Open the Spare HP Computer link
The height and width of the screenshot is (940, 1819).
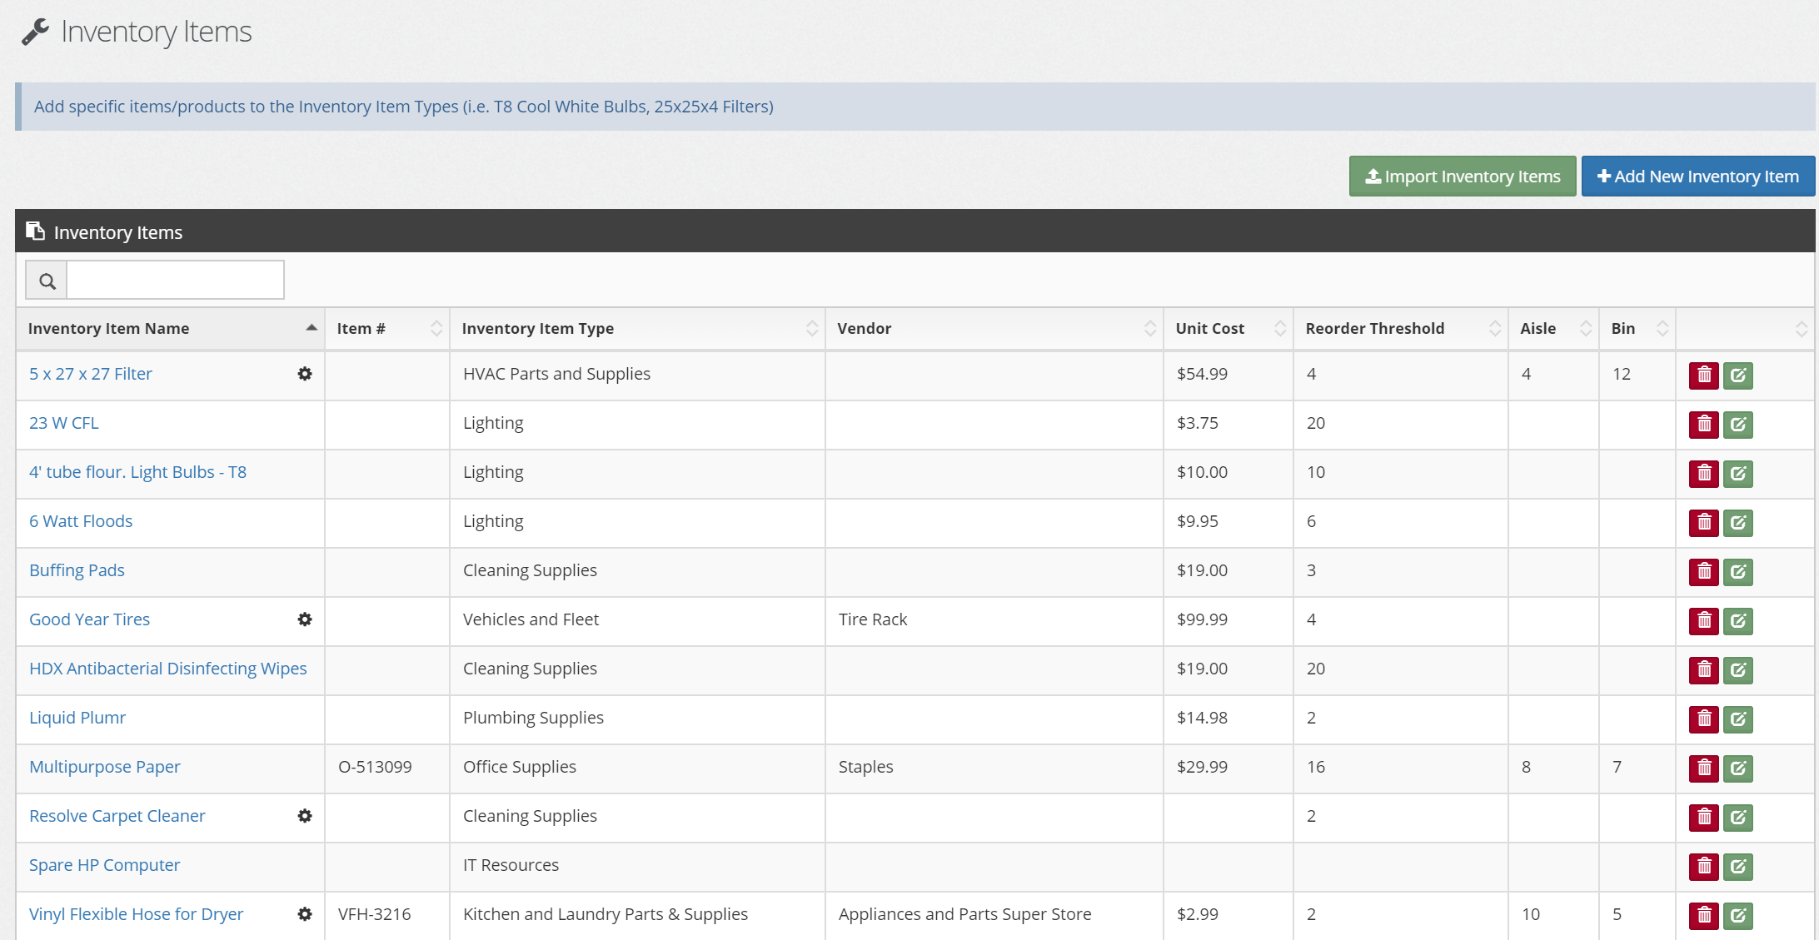[x=105, y=865]
